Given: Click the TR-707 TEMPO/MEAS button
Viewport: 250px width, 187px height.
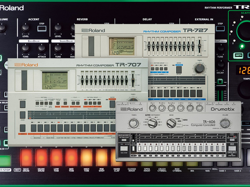Looking at the screenshot, I should pyautogui.click(x=65, y=103).
